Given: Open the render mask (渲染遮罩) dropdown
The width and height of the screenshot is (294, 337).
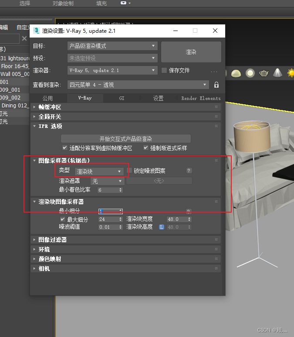Looking at the screenshot, I should point(108,181).
